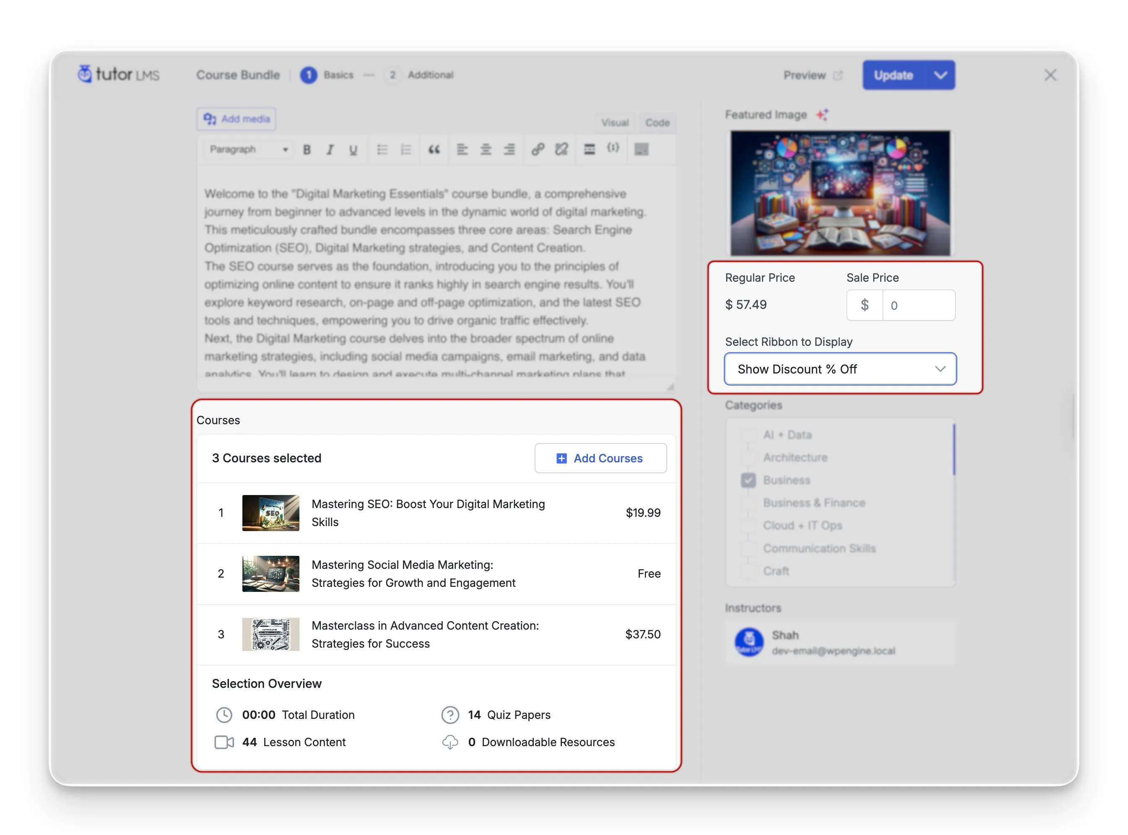Click the Bold formatting icon
This screenshot has width=1128, height=835.
(x=307, y=150)
